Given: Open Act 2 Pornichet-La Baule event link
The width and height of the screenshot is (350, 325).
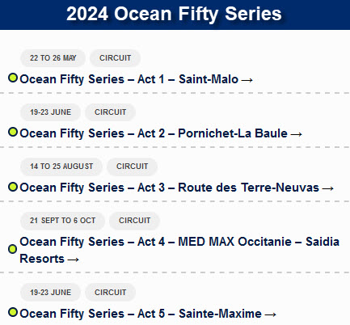Looking at the screenshot, I should (161, 133).
